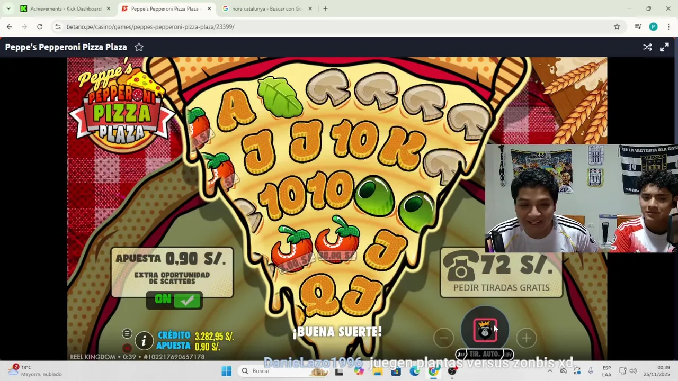Viewport: 678px width, 381px height.
Task: Click the 72 S/. Pedir Tiradas Gratis button
Action: (501, 273)
